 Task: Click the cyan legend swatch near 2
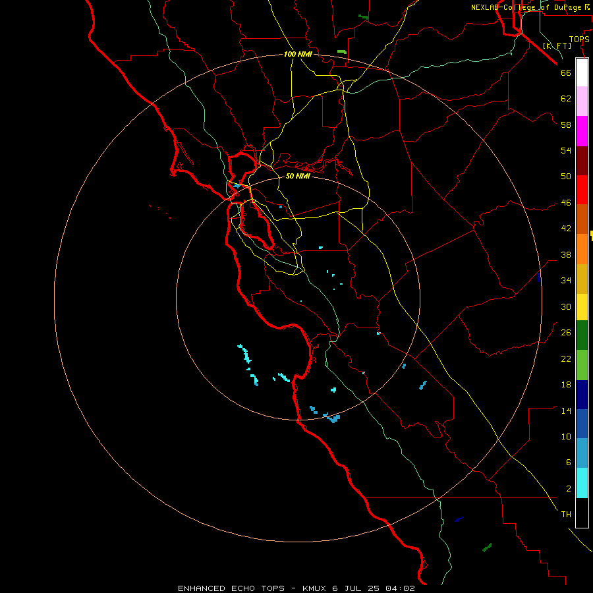click(582, 483)
